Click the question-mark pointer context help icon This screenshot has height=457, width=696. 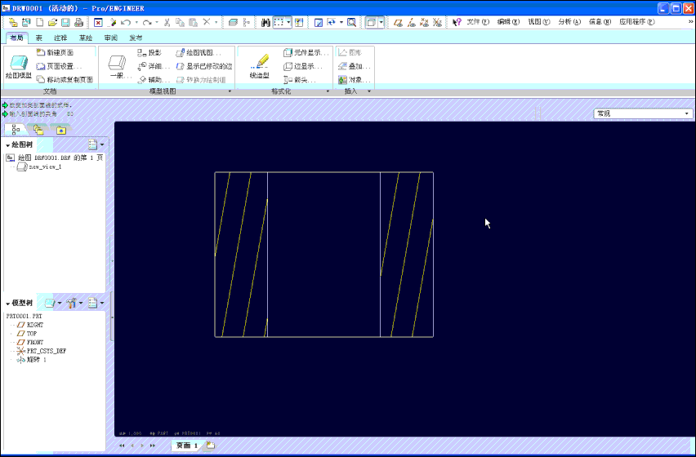point(457,22)
